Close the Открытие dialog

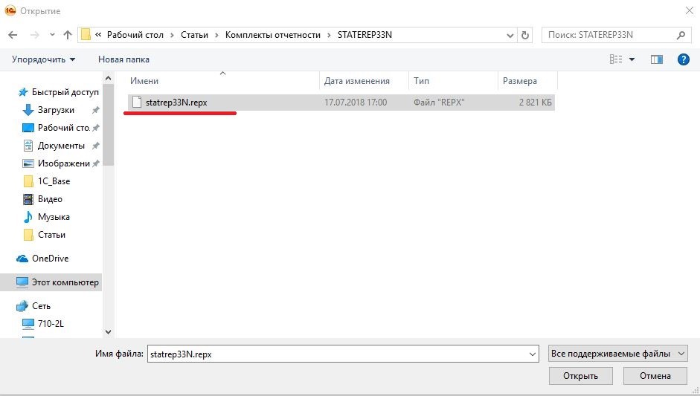[690, 10]
